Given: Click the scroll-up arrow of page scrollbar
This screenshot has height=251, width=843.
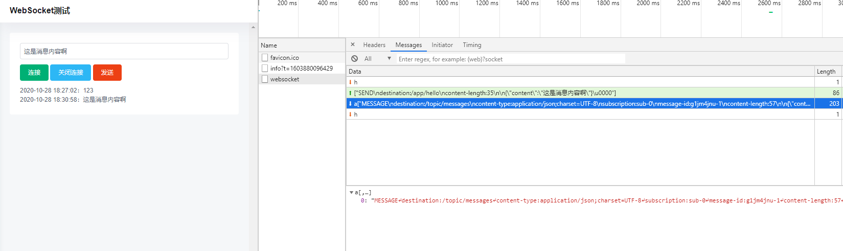Looking at the screenshot, I should point(253,27).
